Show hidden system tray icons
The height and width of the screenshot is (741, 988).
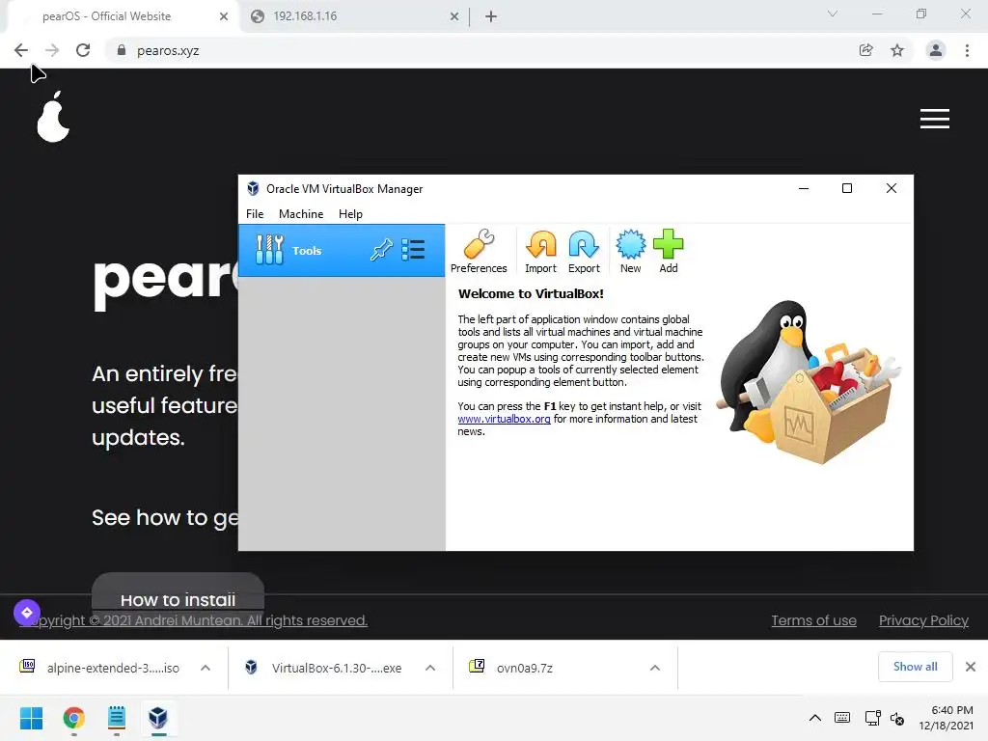(x=814, y=718)
